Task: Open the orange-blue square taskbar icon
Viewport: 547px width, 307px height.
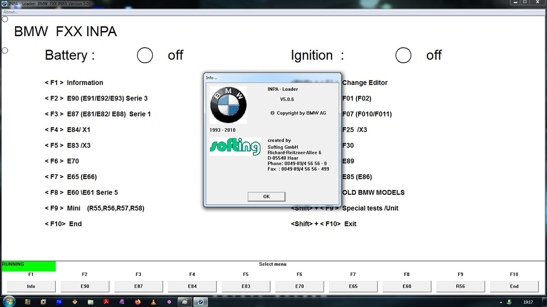Action: pos(43,302)
